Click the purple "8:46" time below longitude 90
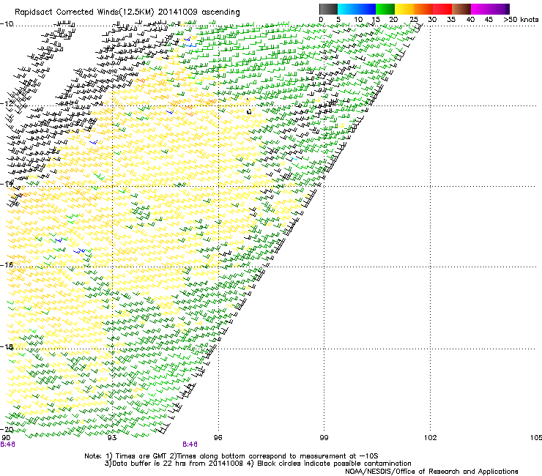This screenshot has height=476, width=542. [7, 445]
